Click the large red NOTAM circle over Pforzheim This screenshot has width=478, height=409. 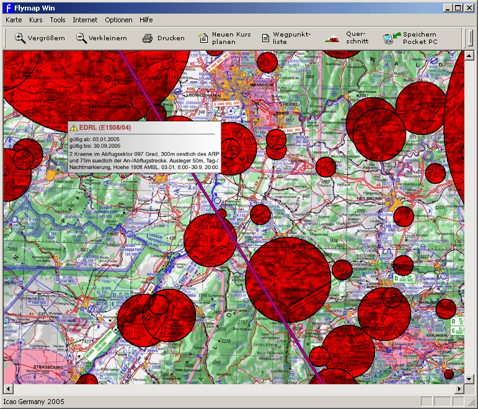[288, 280]
